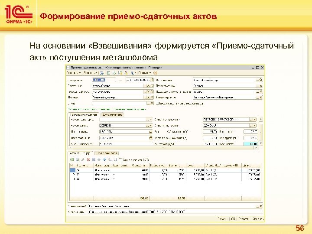Clear the Поставщик field with its X icon
Viewport: 312px width, 234px height.
coord(149,86)
